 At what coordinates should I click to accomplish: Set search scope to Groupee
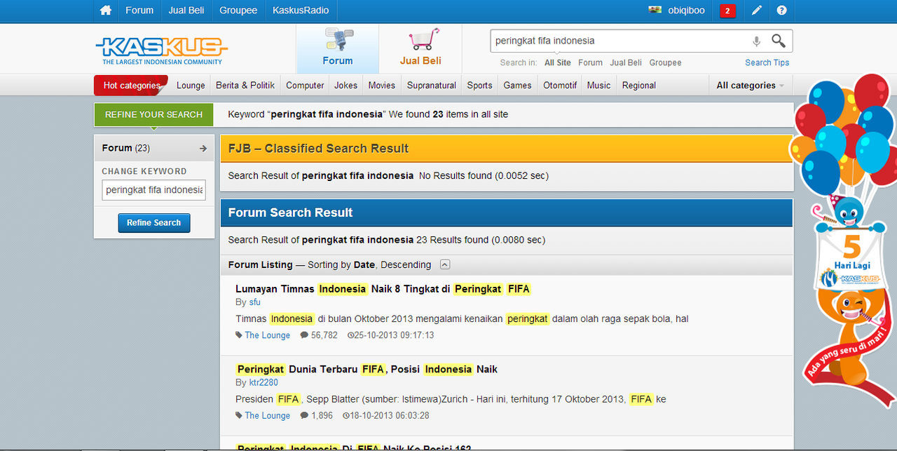pyautogui.click(x=665, y=62)
